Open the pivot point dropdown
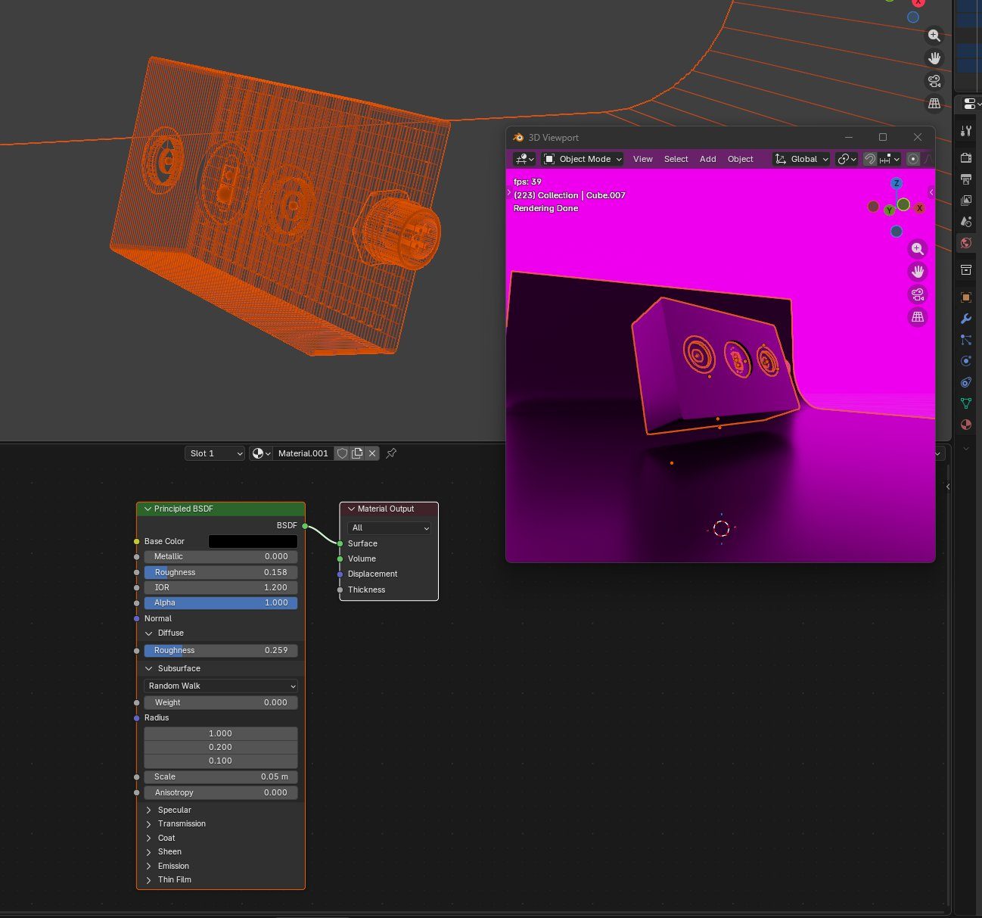The width and height of the screenshot is (982, 918). click(847, 159)
